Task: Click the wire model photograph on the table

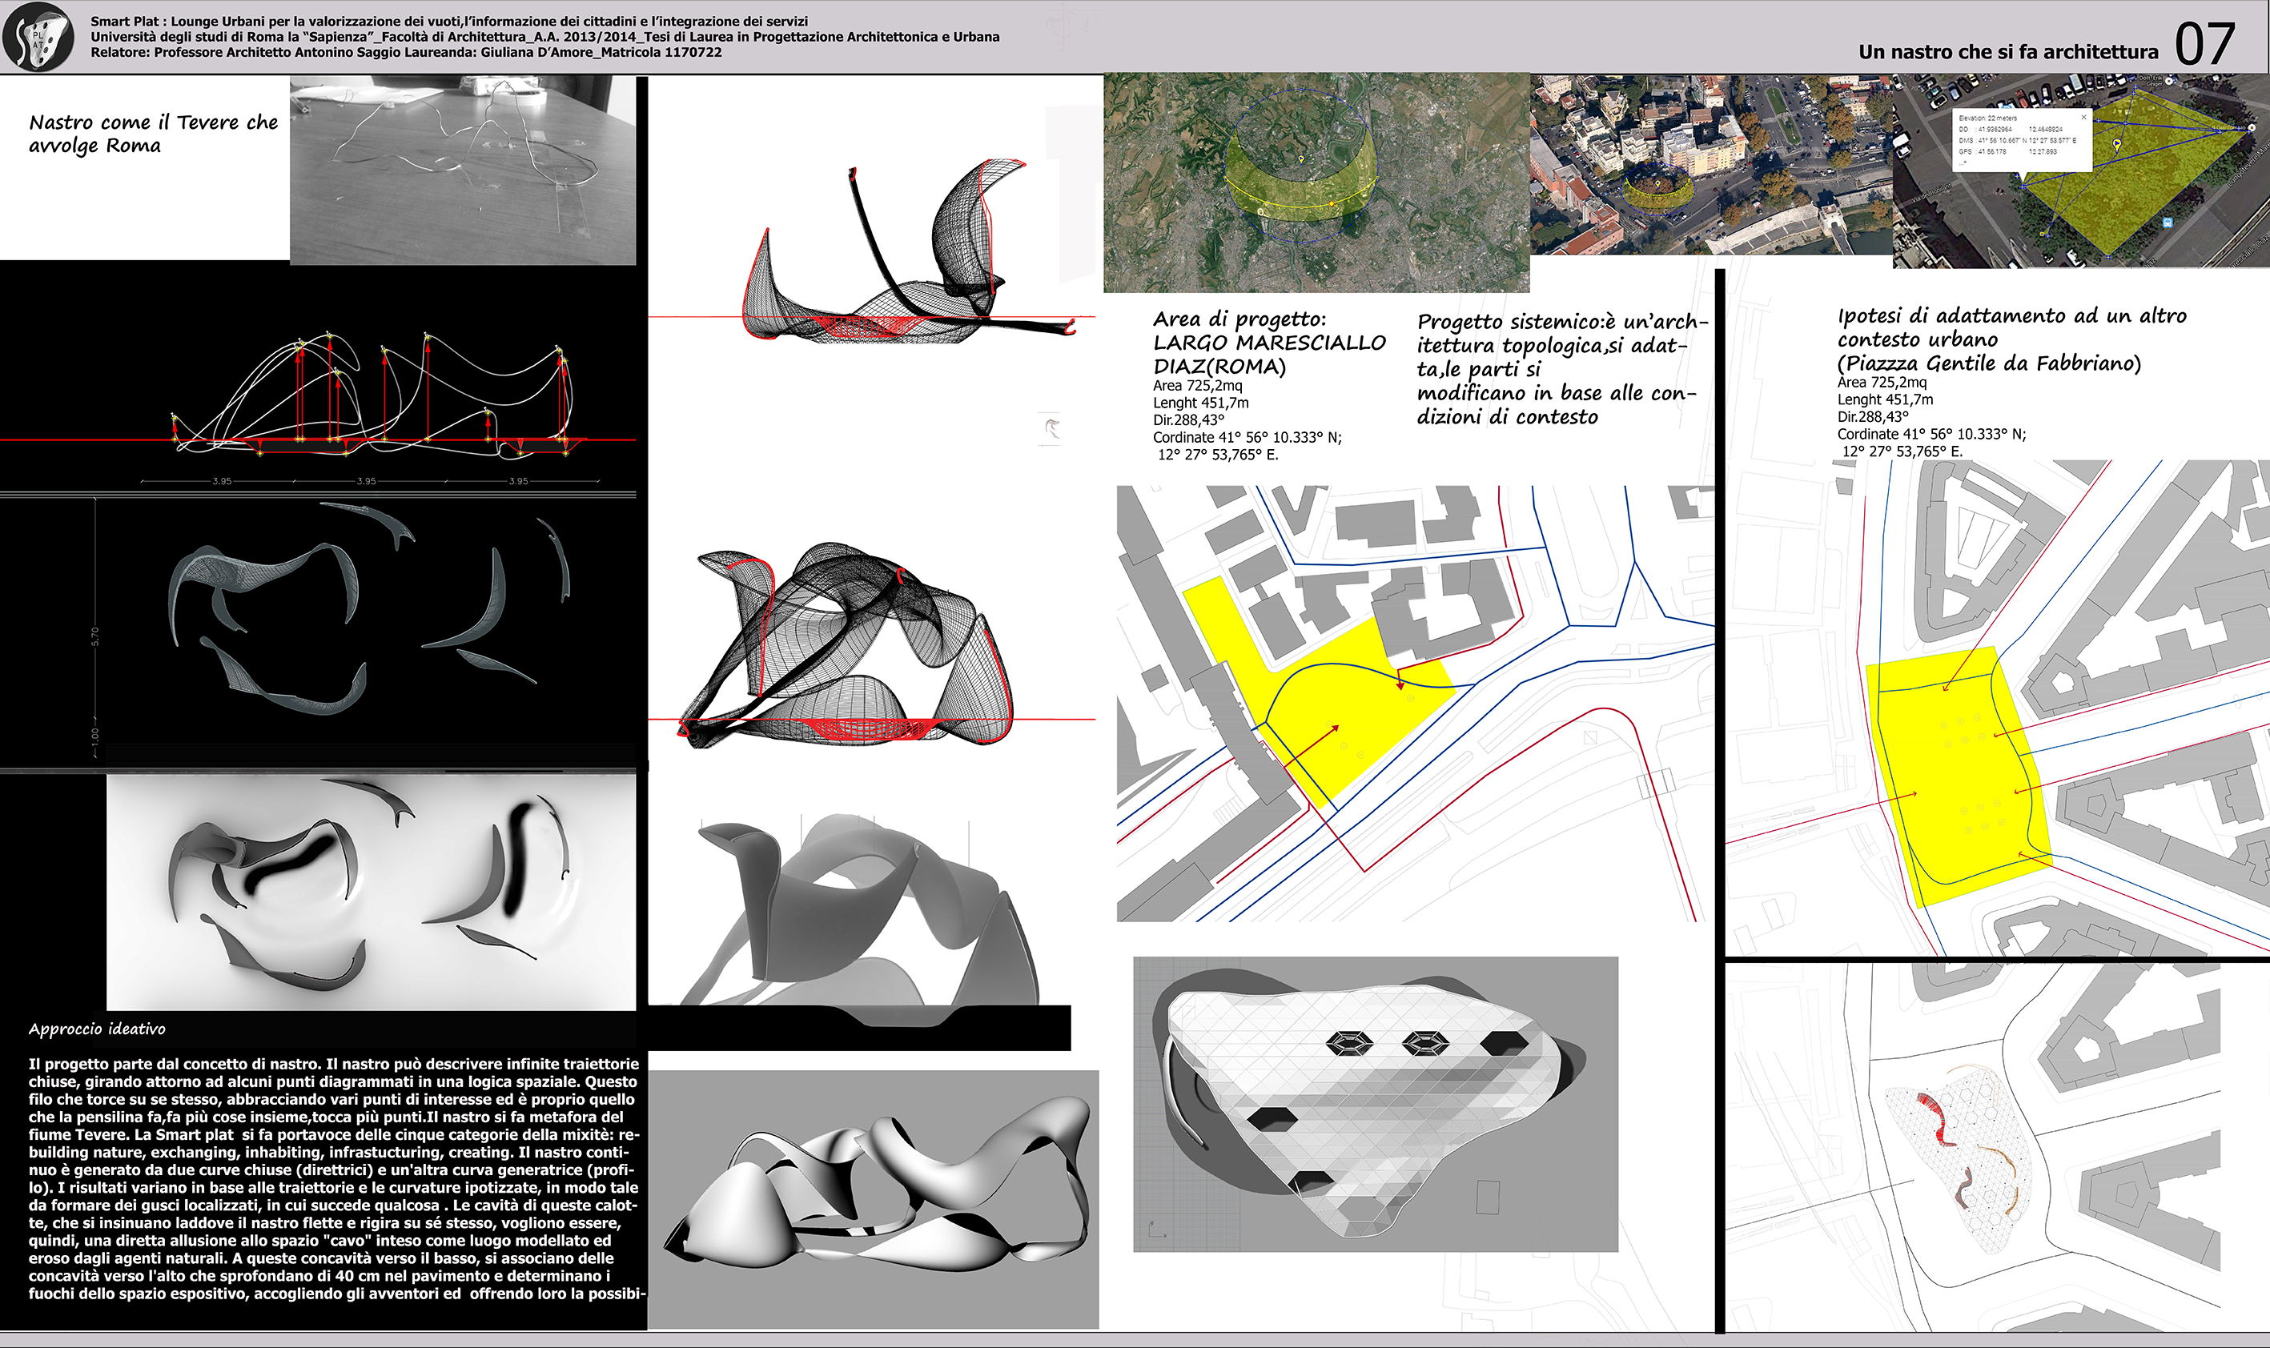Action: 462,171
